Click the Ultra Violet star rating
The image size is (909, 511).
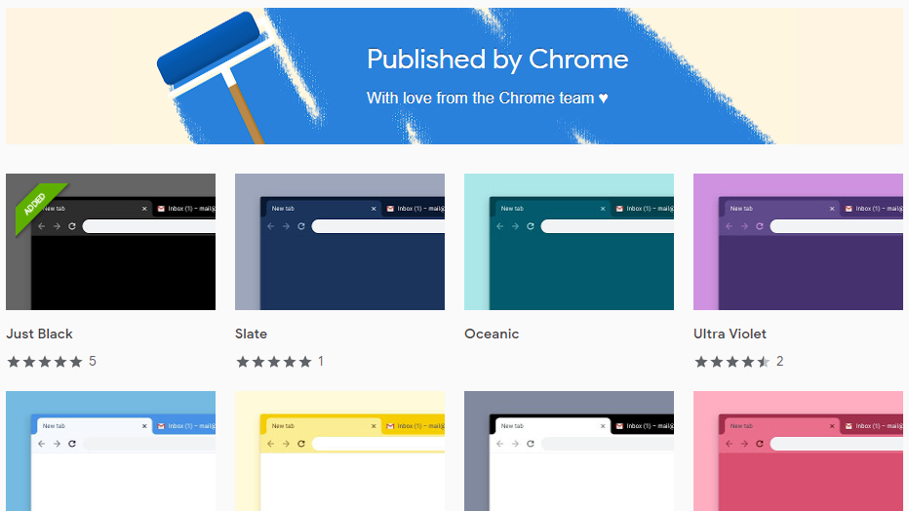tap(732, 362)
